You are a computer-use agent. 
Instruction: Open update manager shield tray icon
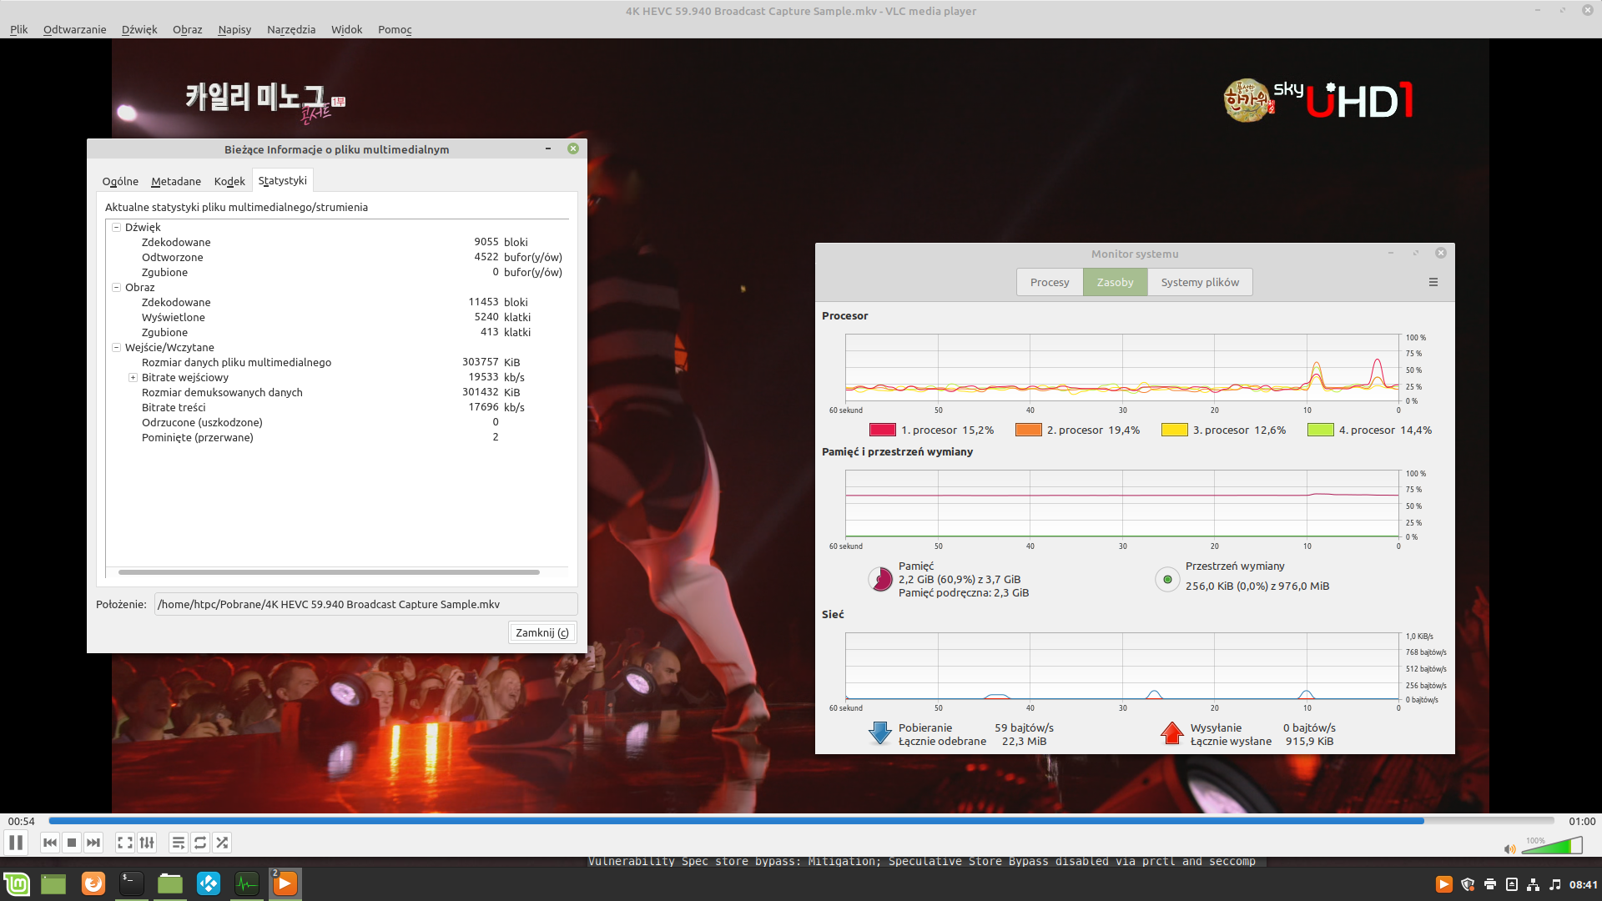[1468, 884]
